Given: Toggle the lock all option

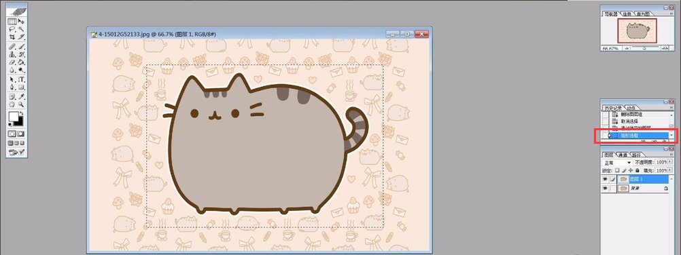Looking at the screenshot, I should click(637, 170).
